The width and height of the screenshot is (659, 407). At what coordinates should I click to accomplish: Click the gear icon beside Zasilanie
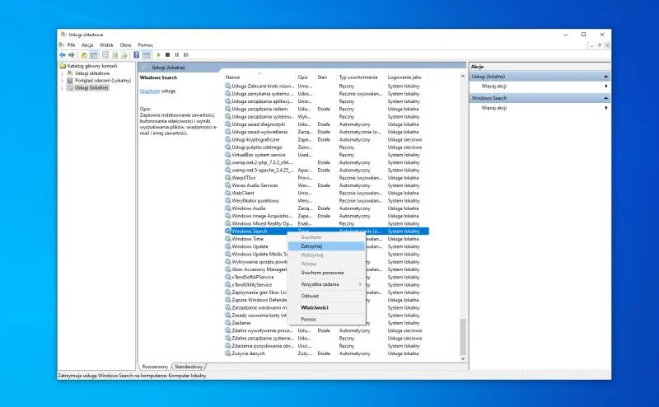[x=228, y=323]
